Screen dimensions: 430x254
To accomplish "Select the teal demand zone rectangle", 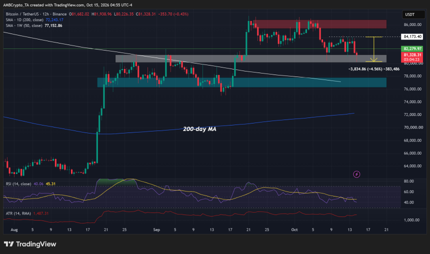I will tap(242, 82).
